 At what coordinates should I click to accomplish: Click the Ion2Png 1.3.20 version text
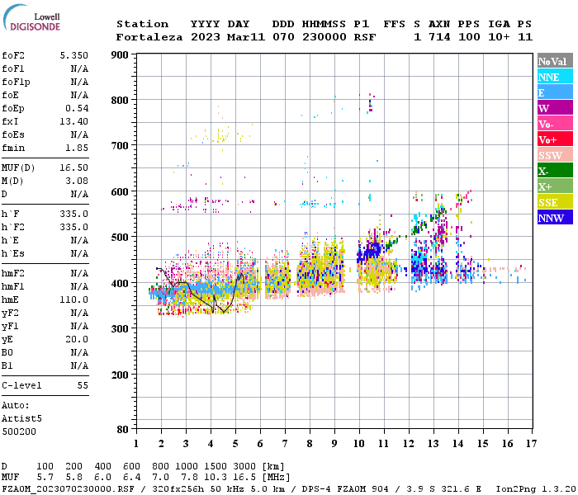click(x=536, y=489)
